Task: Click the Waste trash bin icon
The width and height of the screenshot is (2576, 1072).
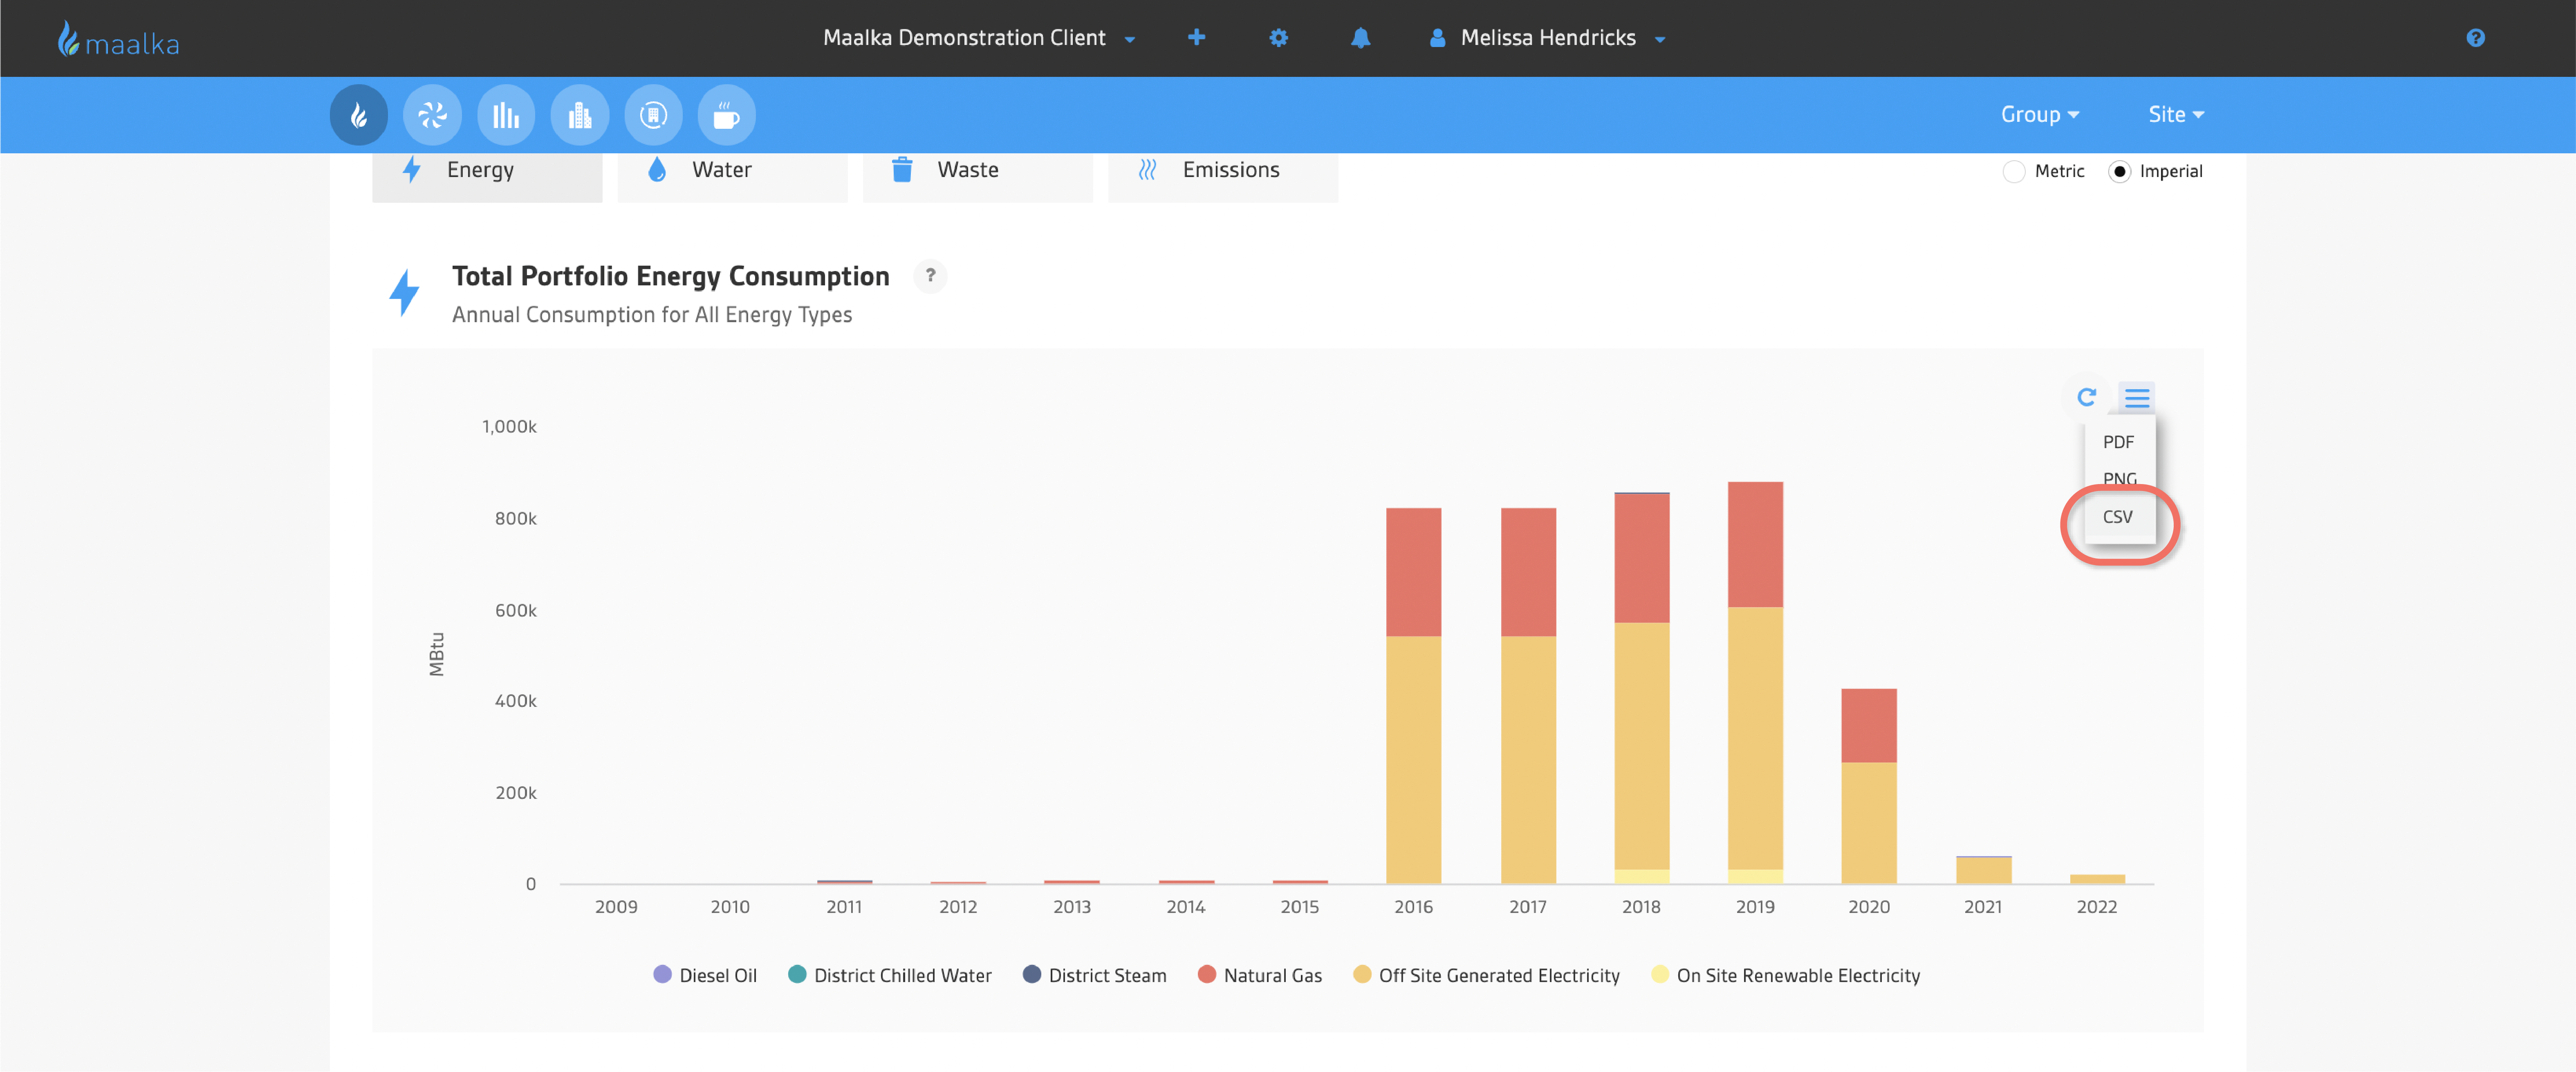Action: 902,169
